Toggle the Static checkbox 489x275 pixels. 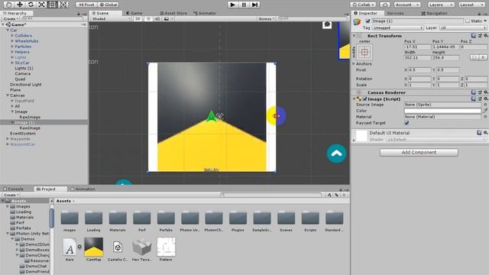[x=467, y=21]
